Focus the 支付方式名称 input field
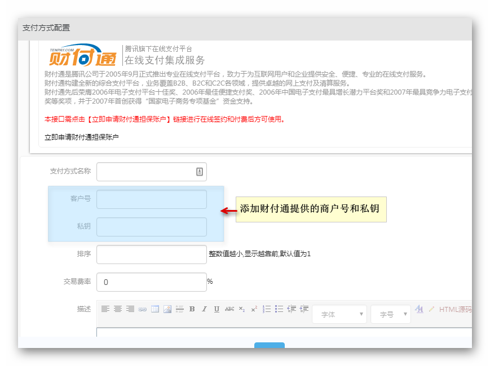Image resolution: width=490 pixels, height=366 pixels. pyautogui.click(x=152, y=172)
